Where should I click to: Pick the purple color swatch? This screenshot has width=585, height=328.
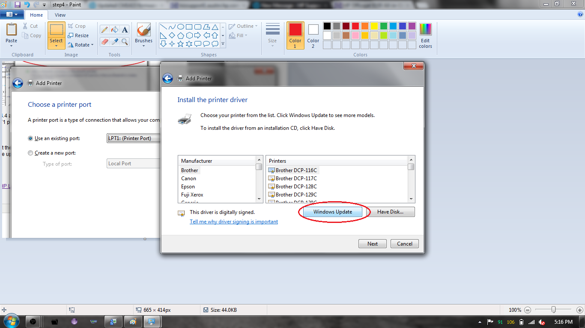412,26
